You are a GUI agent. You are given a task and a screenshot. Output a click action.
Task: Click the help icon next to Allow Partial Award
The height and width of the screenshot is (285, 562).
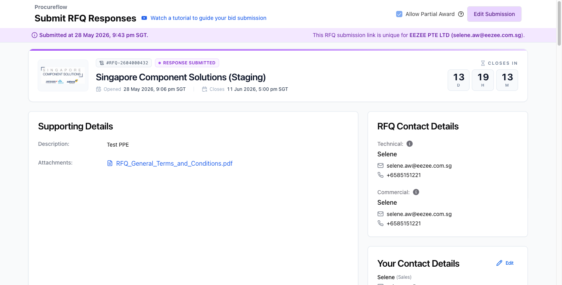click(x=461, y=14)
